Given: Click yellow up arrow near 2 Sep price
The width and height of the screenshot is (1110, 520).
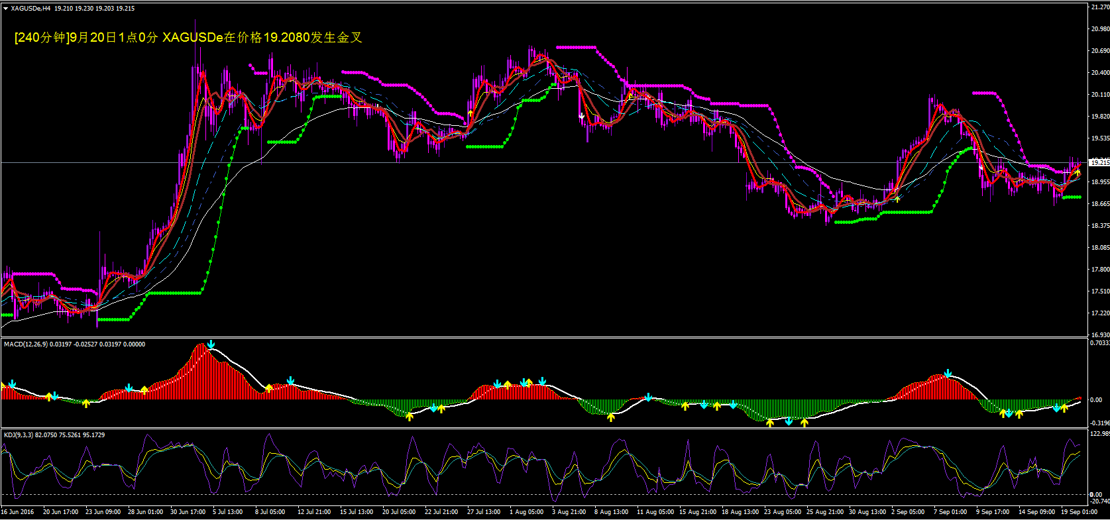Looking at the screenshot, I should point(897,198).
